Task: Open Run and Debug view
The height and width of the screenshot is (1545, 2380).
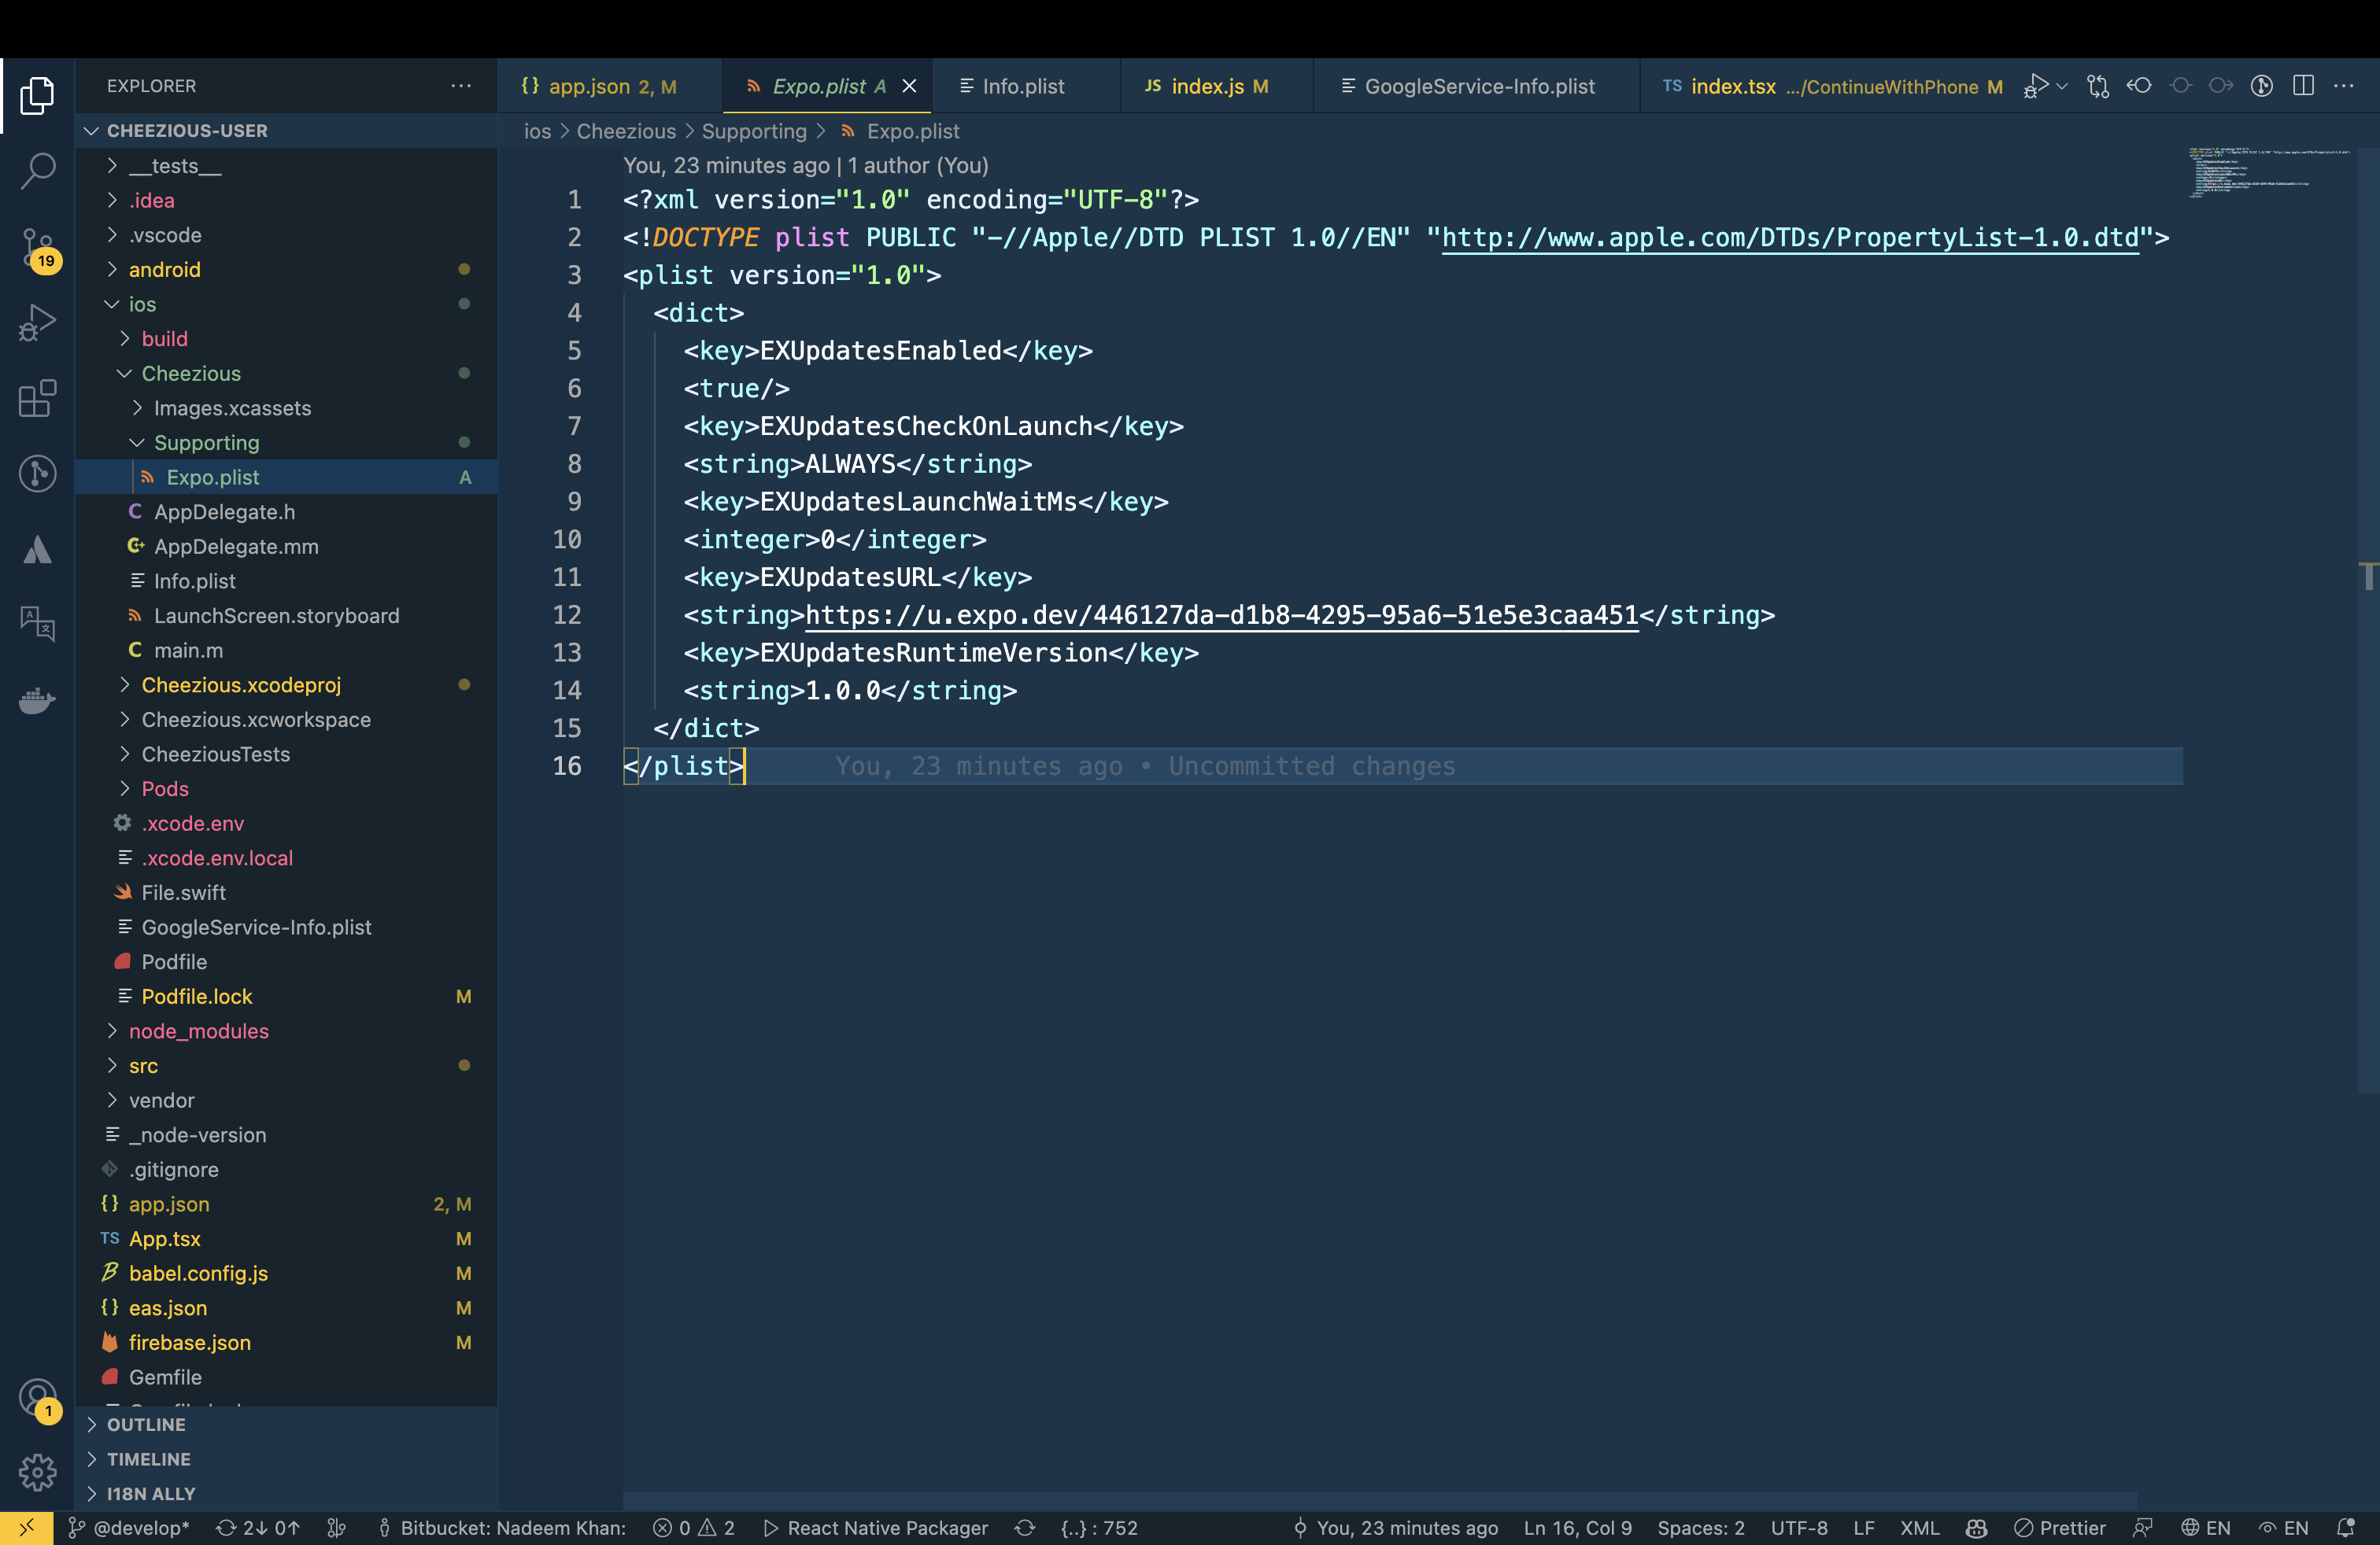Action: (37, 323)
